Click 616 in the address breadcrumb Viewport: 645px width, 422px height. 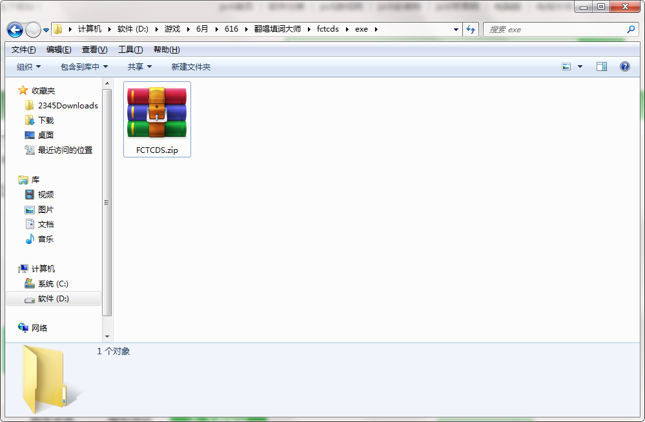(x=230, y=30)
